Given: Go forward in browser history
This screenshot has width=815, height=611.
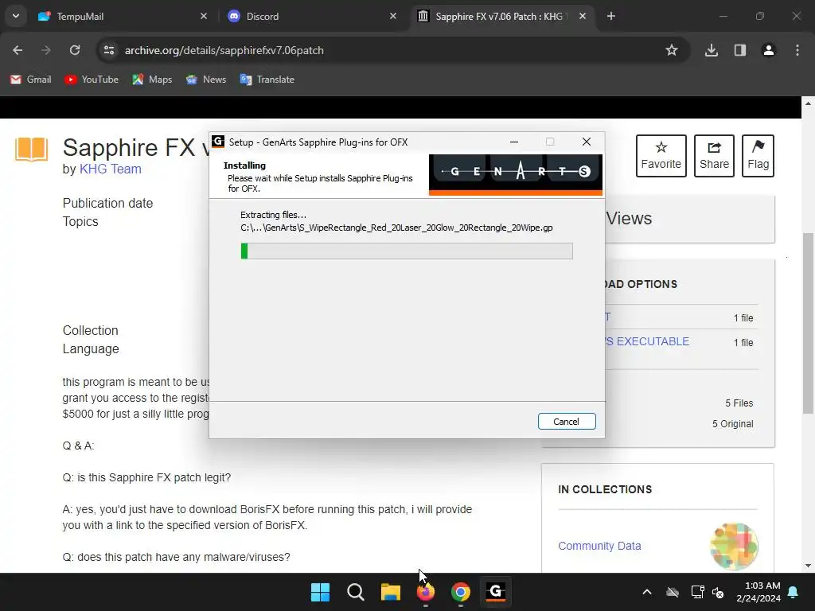Looking at the screenshot, I should 45,50.
